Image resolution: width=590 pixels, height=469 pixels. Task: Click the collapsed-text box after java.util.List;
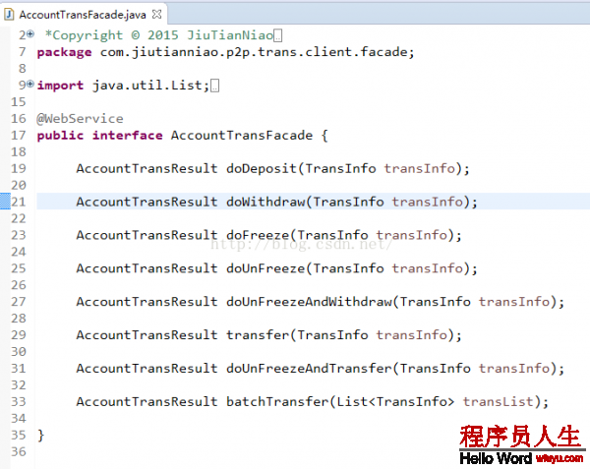tap(214, 86)
